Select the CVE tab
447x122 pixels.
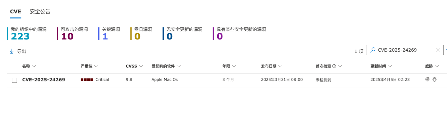pos(16,12)
